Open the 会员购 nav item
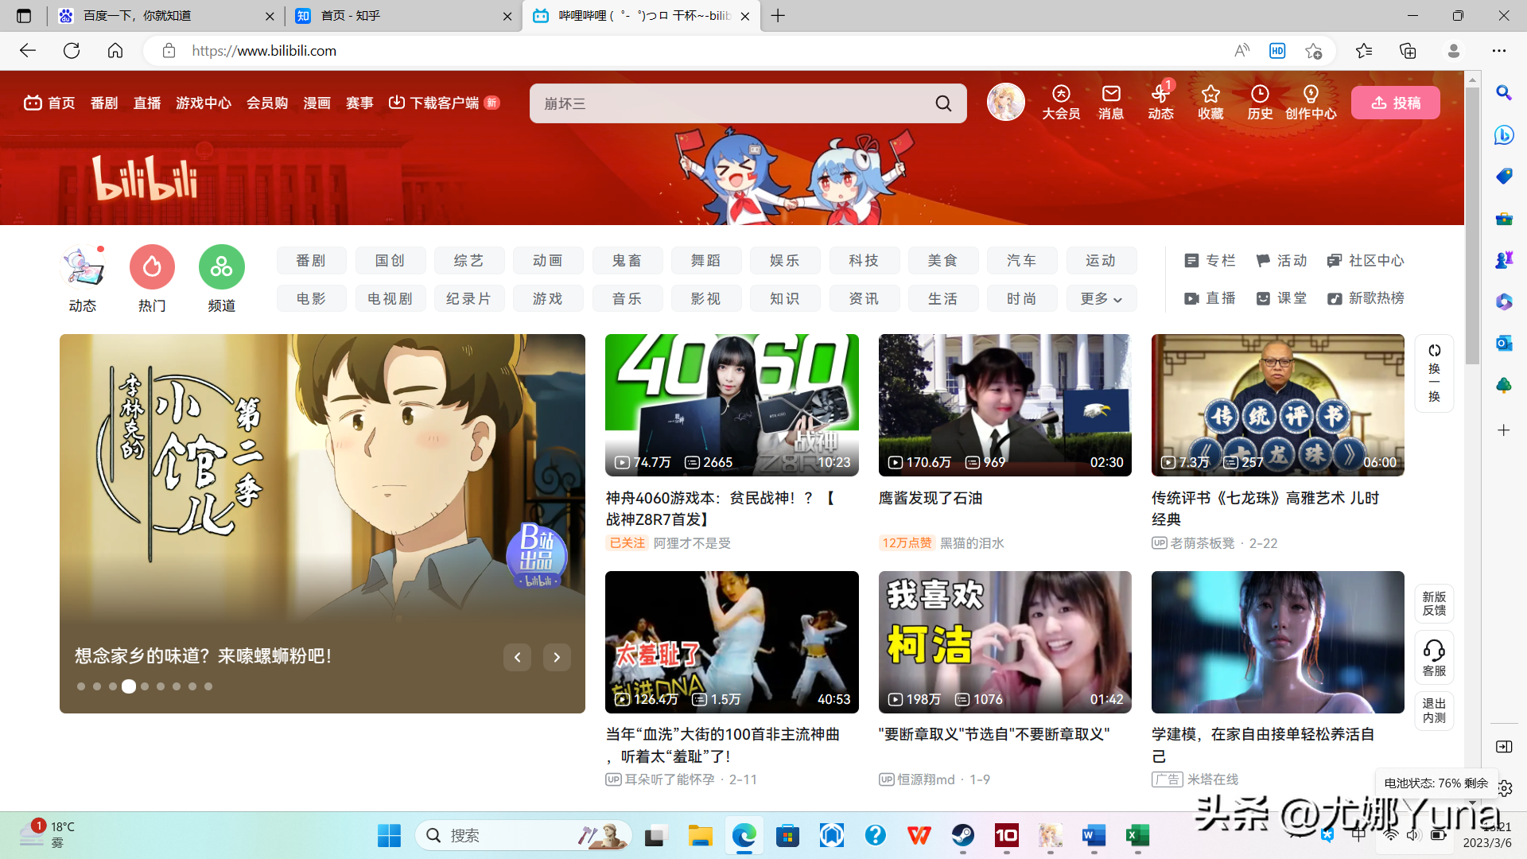 tap(267, 103)
